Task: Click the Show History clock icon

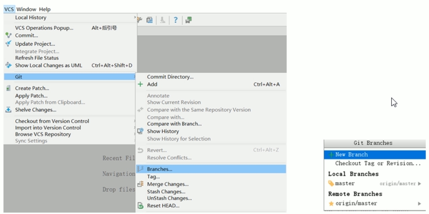Action: click(x=140, y=131)
